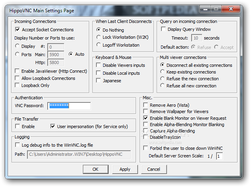Viewport: 251px width, 187px height.
Task: Click the OK button
Action: tap(96, 169)
